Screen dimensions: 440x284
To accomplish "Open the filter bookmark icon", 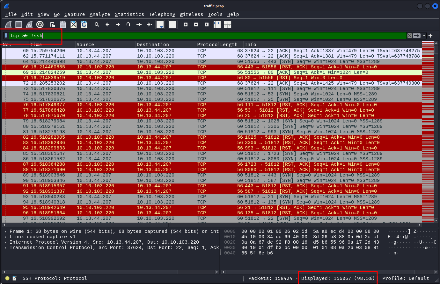I will [6, 36].
